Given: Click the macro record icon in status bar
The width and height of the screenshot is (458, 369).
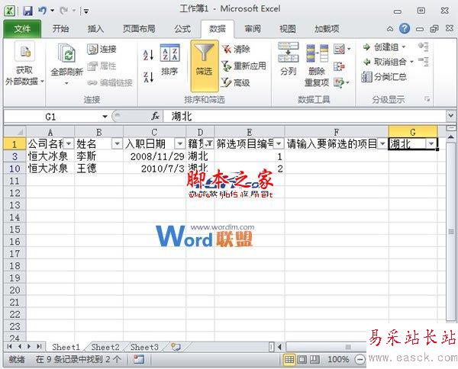Looking at the screenshot, I should (139, 359).
